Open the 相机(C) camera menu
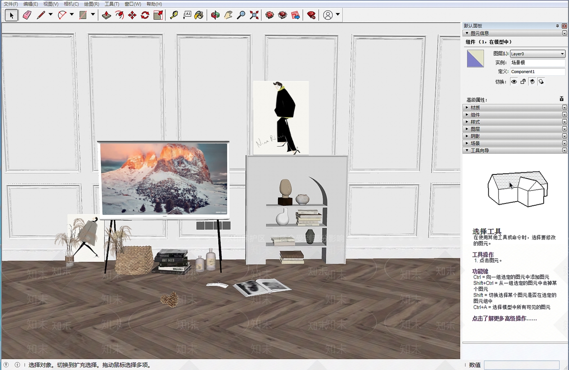 [71, 4]
